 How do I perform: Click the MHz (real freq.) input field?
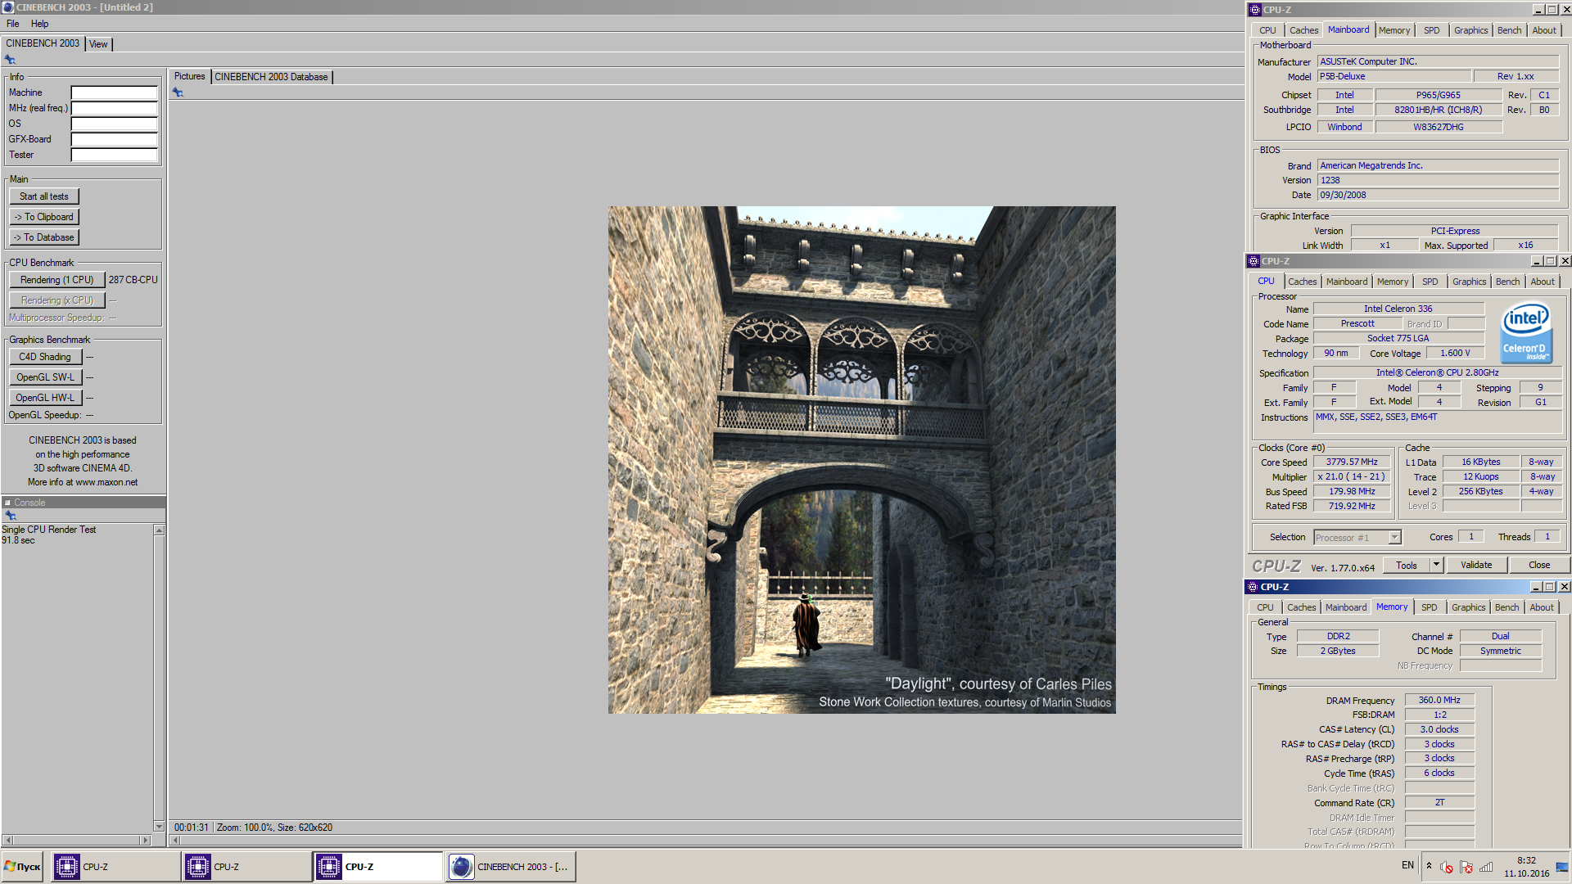coord(114,108)
